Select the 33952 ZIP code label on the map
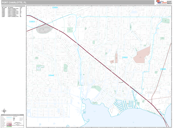Viewport: 173px width, 128px height. 125,57
